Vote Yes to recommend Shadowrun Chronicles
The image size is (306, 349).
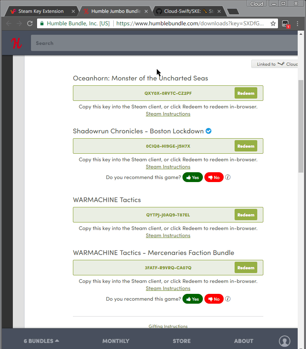pos(193,178)
